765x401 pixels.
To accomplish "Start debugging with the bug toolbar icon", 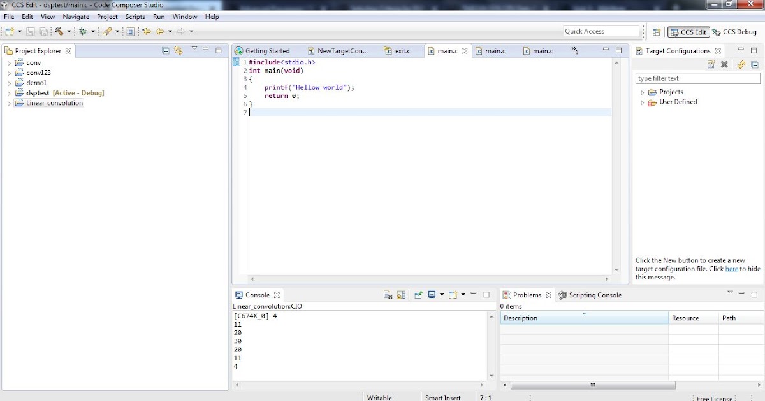I will (x=83, y=31).
